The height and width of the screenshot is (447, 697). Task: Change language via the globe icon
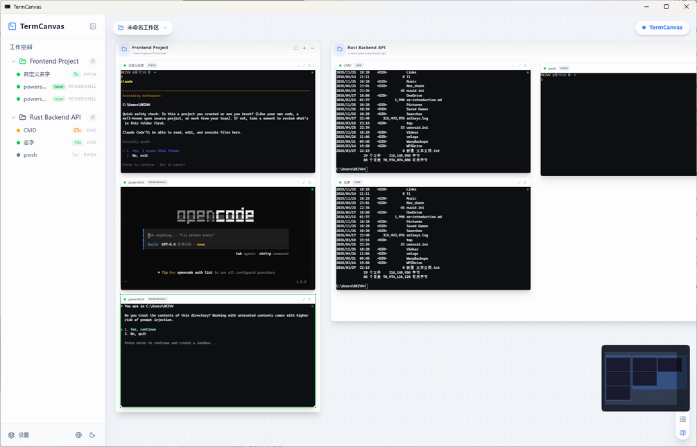coord(78,435)
